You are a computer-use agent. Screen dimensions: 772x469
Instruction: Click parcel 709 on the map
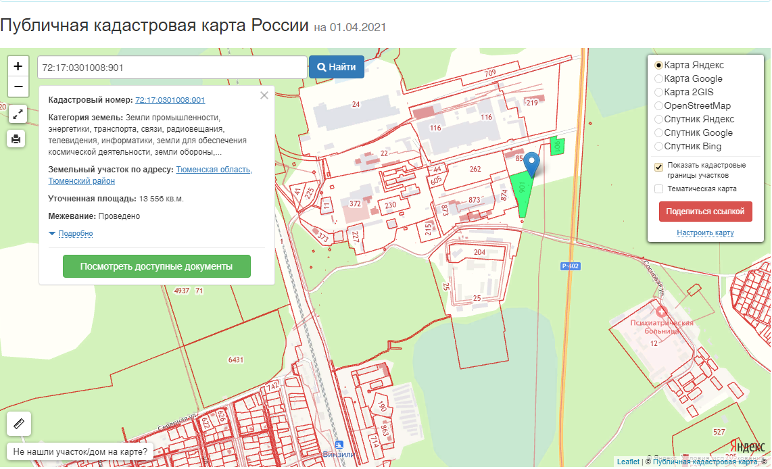click(490, 74)
